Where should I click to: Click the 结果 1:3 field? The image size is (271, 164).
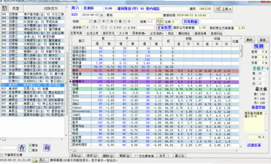click(151, 22)
